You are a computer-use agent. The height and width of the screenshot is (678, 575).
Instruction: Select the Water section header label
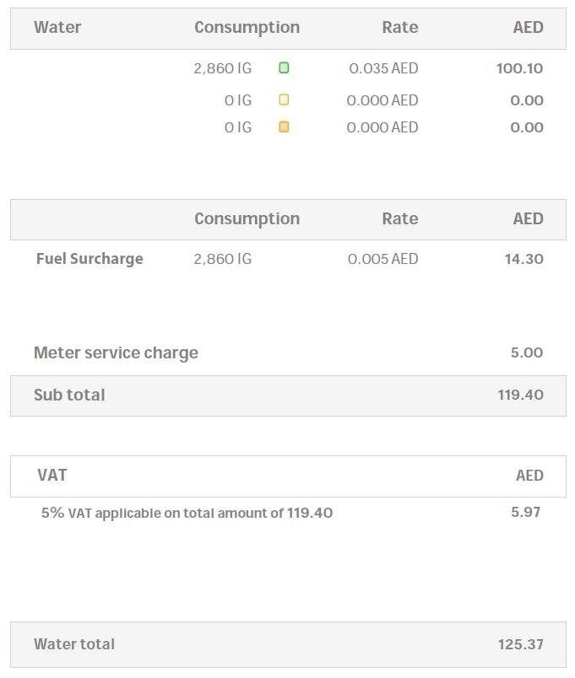point(57,27)
